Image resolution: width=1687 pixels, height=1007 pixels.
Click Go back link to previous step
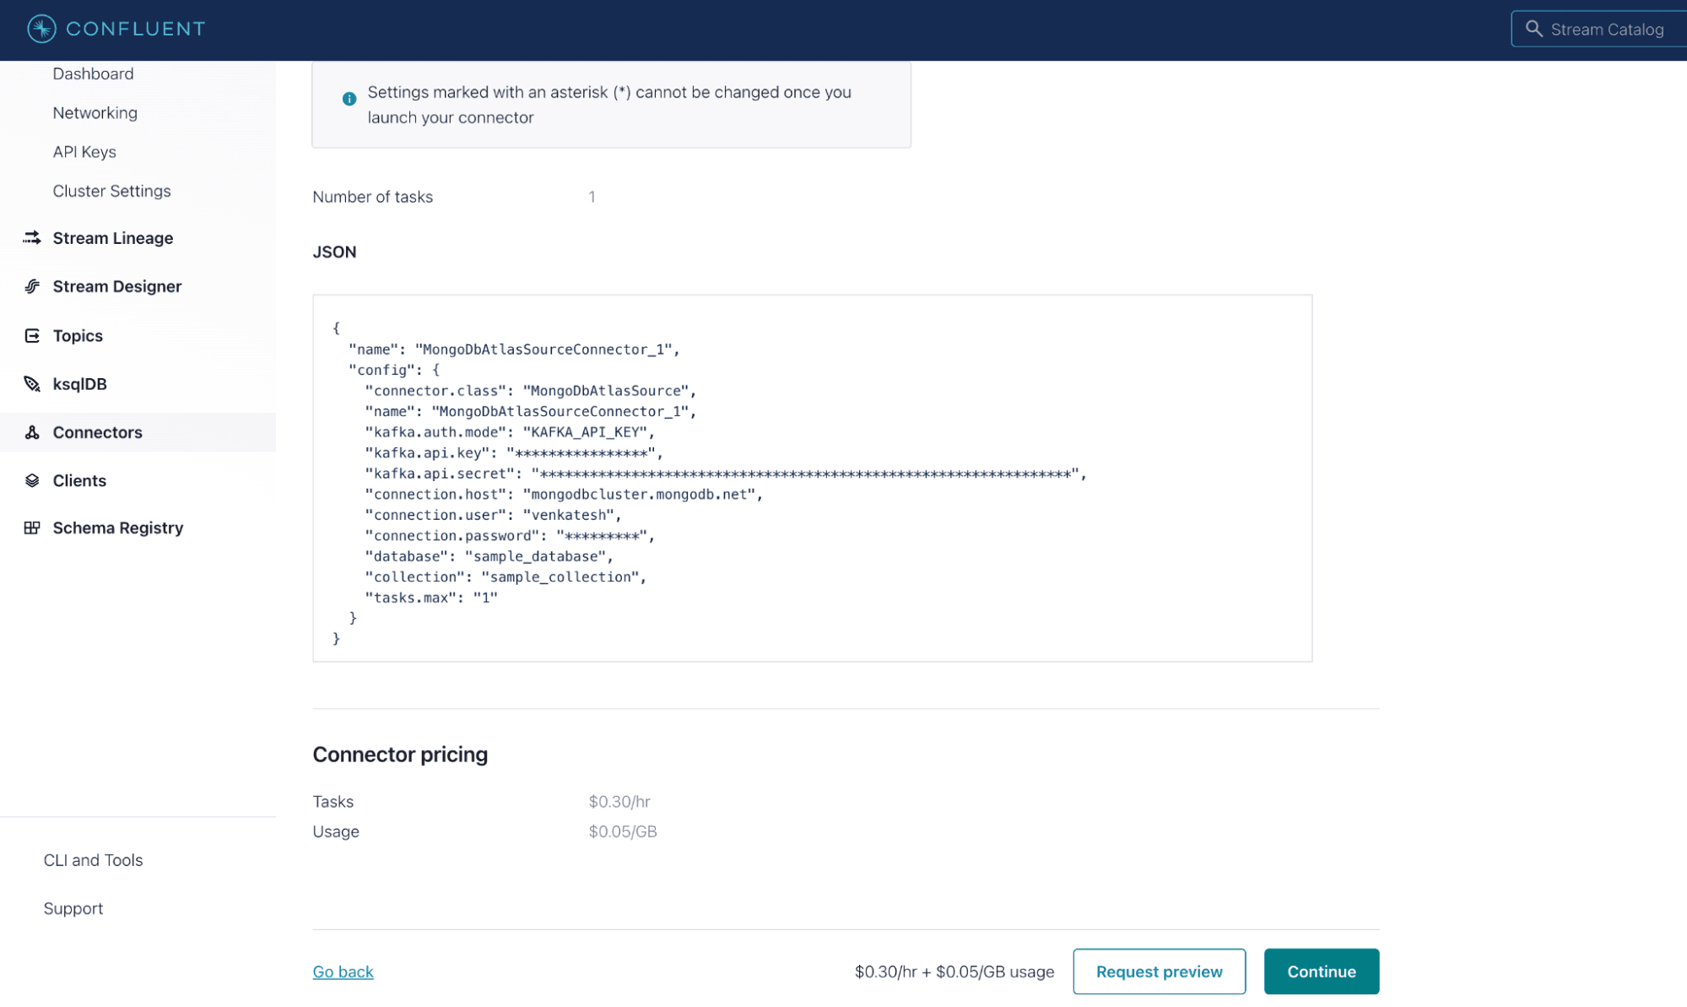[343, 971]
